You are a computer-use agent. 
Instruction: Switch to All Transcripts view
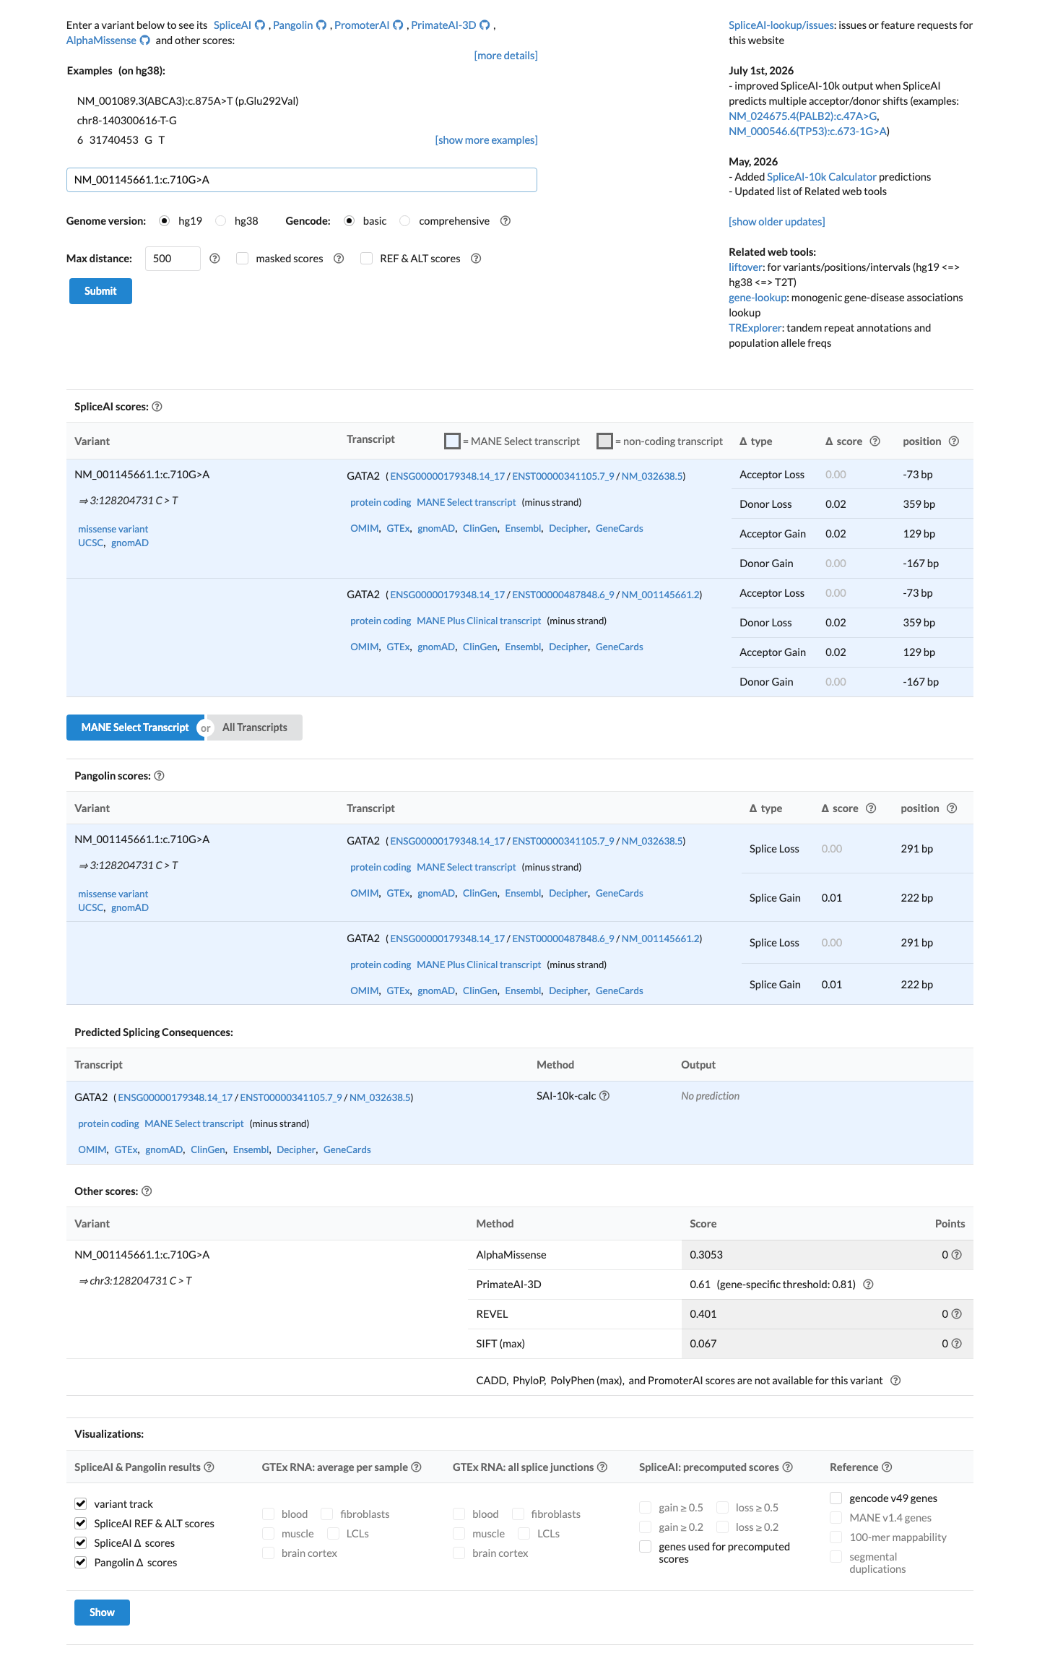pos(254,728)
